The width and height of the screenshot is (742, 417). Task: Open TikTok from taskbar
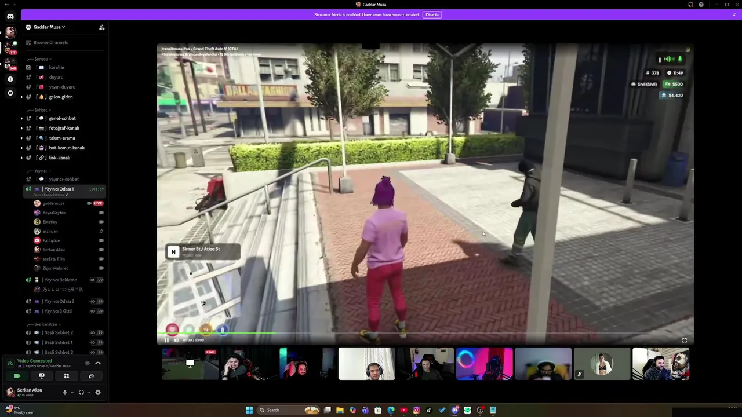pyautogui.click(x=429, y=410)
